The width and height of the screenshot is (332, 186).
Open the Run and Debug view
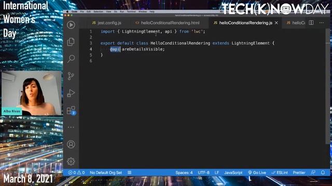tap(71, 93)
